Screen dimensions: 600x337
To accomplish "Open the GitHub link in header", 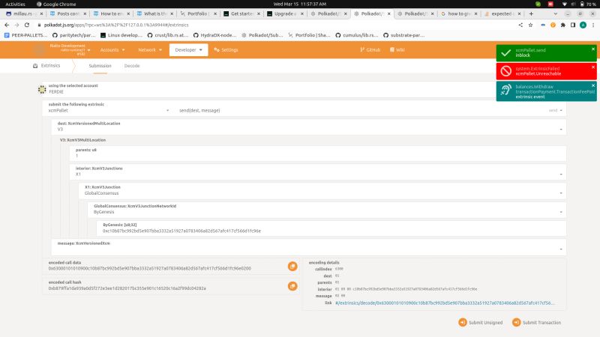I will pyautogui.click(x=370, y=49).
